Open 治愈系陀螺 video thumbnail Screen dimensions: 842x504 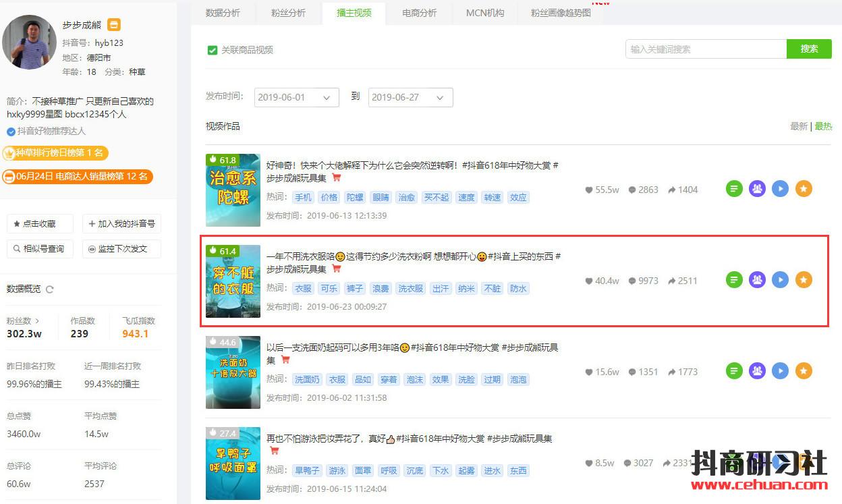233,190
